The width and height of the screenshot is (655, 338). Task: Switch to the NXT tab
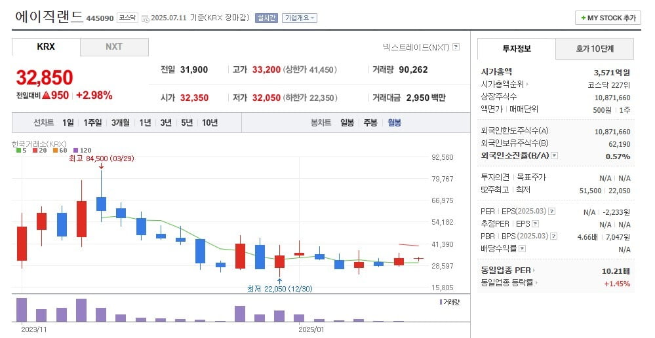114,47
